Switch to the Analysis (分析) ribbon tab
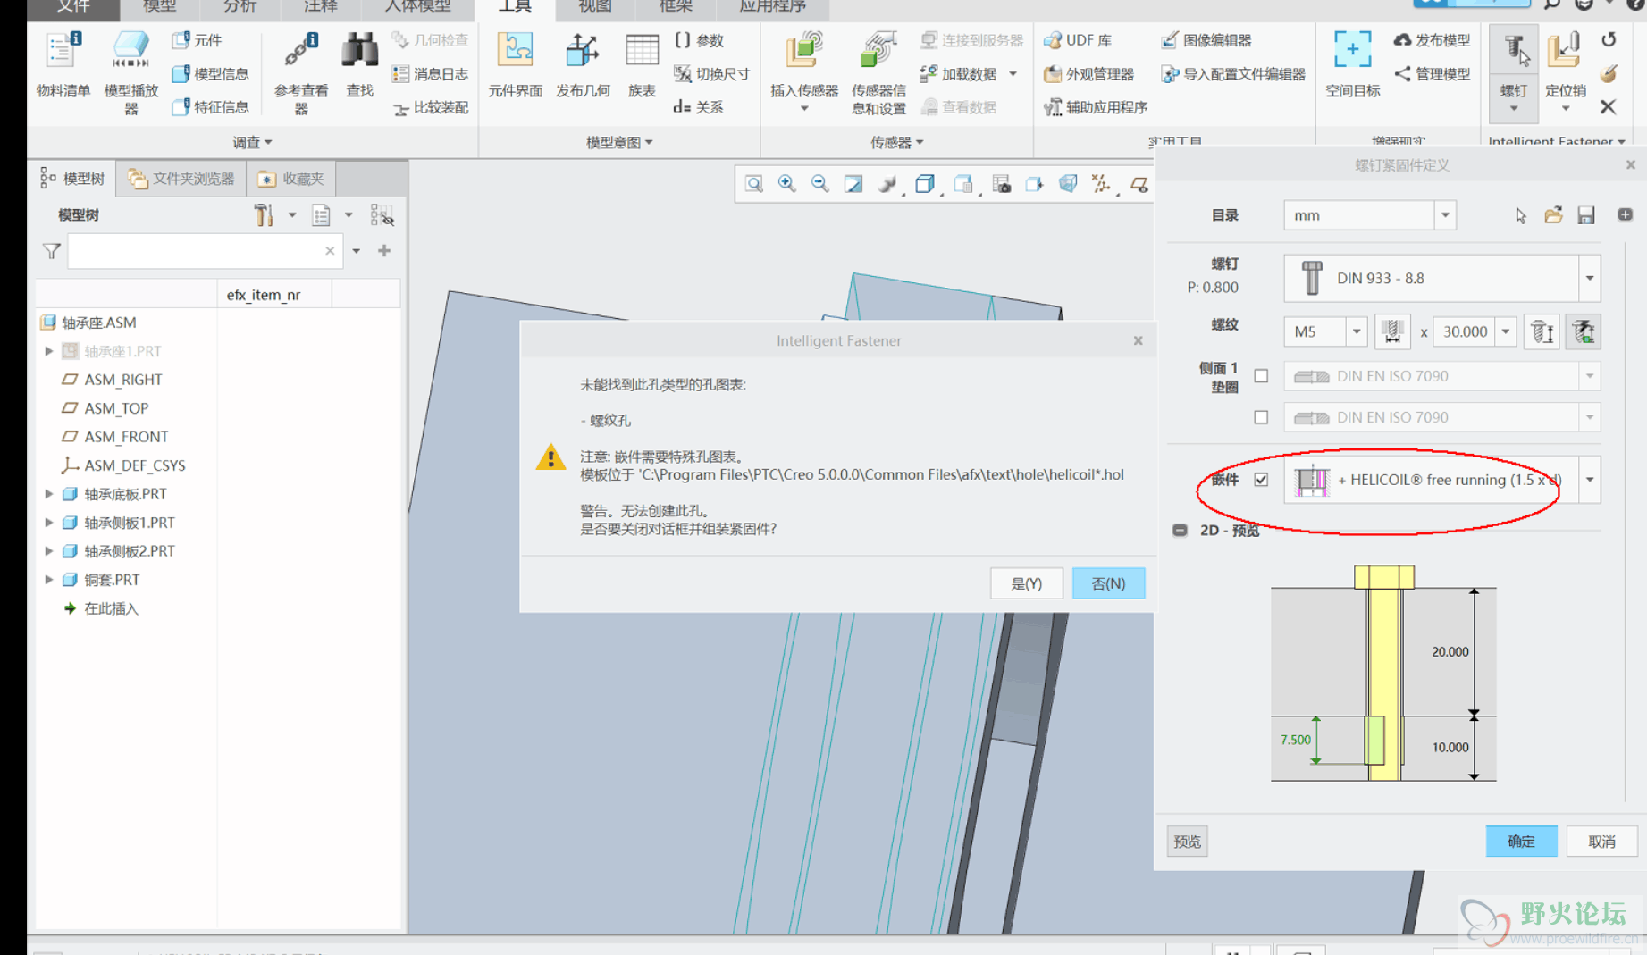1647x955 pixels. pyautogui.click(x=239, y=7)
